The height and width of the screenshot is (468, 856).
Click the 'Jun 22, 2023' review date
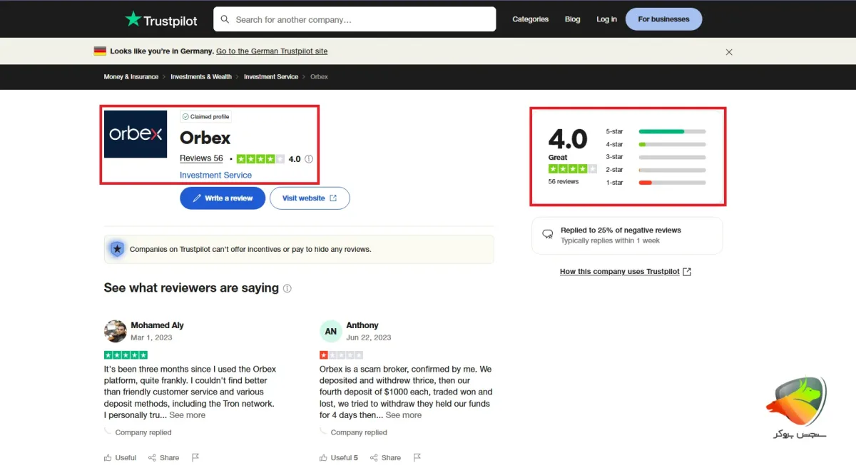tap(369, 337)
